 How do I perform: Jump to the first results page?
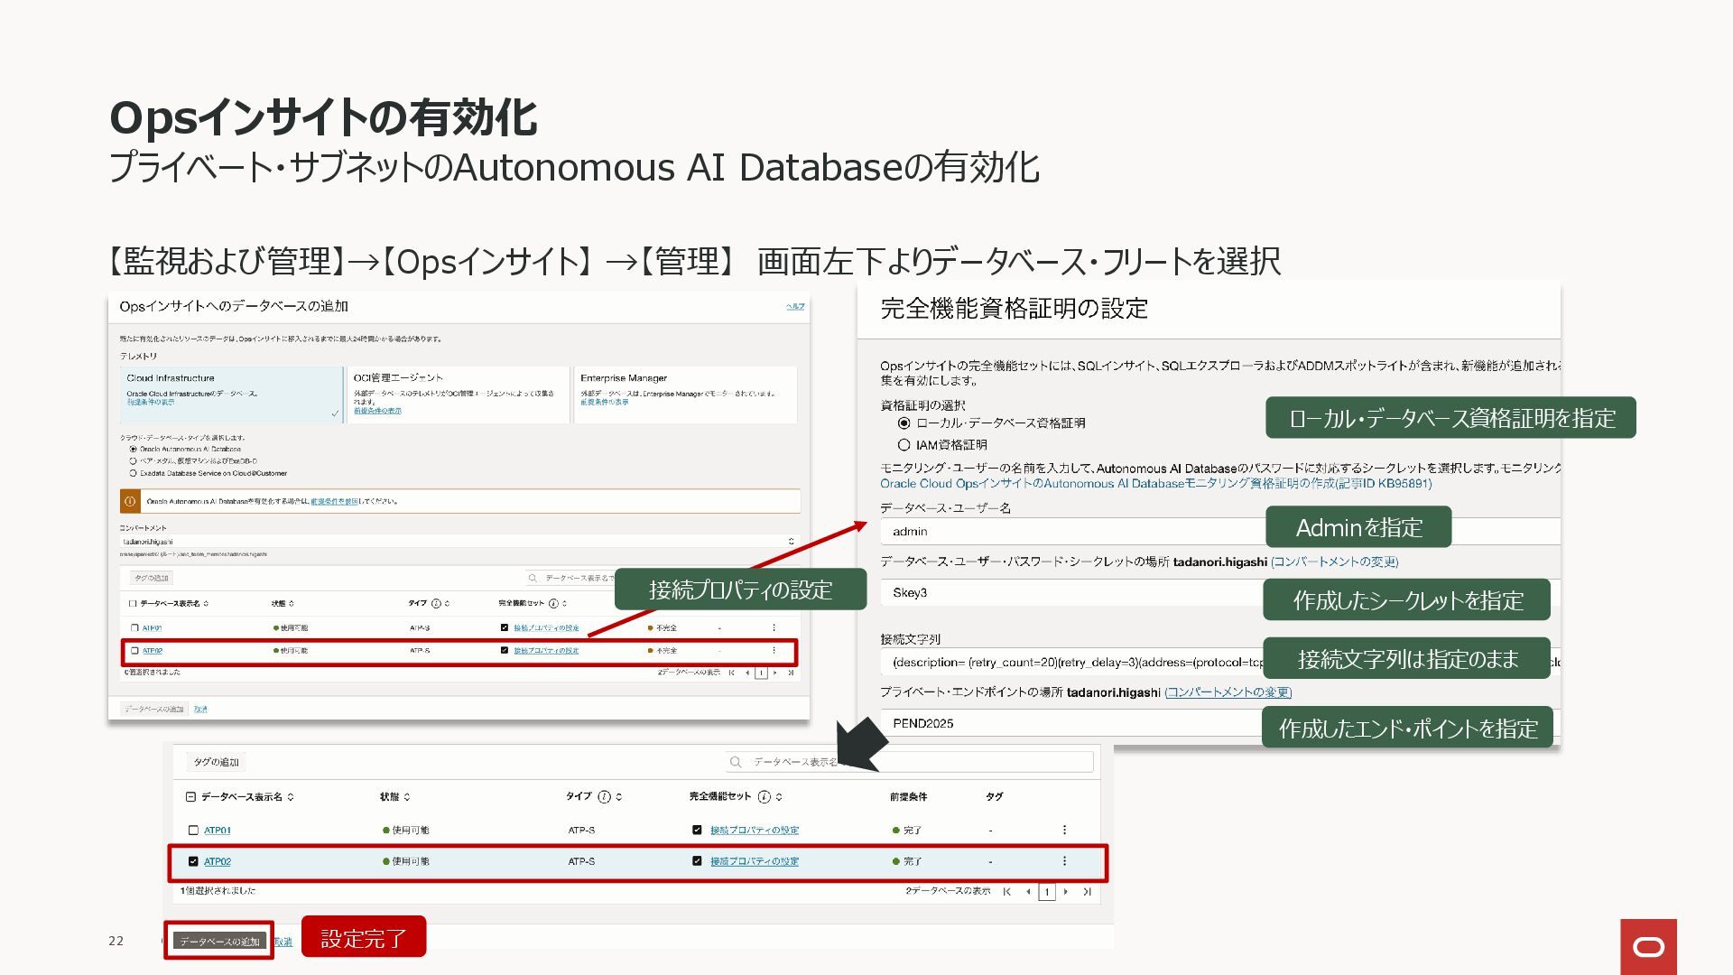(1007, 892)
